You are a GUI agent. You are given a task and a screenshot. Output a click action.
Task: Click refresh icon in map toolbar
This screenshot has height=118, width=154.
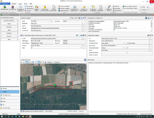coord(36,62)
